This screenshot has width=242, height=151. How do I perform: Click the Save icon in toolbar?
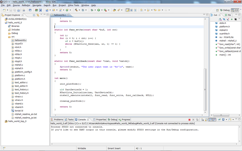coord(10,10)
